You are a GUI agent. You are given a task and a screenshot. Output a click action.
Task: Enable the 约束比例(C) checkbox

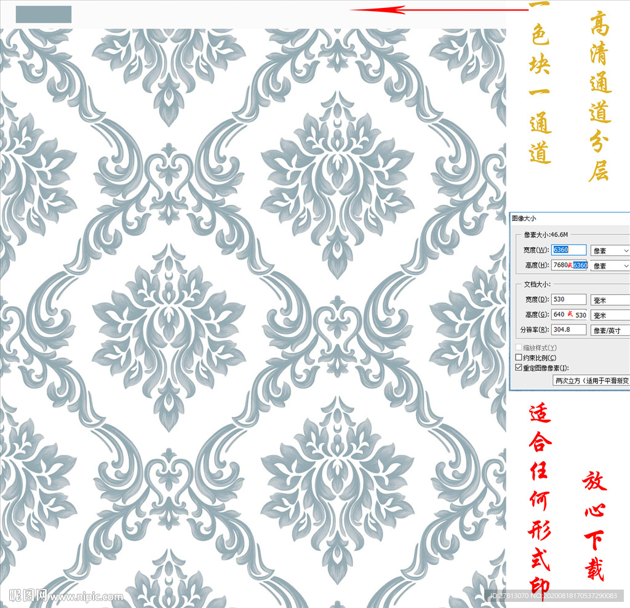(519, 357)
